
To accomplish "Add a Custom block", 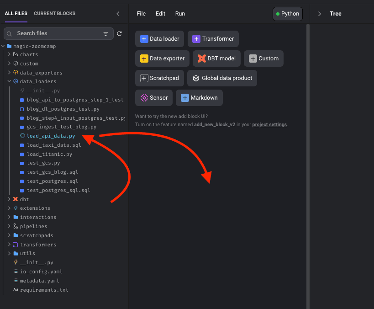I will [x=263, y=59].
